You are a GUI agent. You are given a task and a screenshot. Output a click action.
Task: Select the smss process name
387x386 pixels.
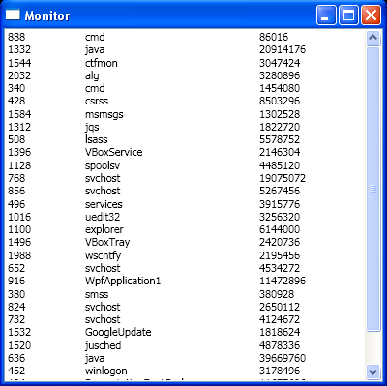[x=97, y=294]
